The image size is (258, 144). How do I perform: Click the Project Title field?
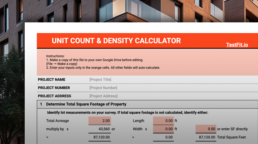[100, 80]
